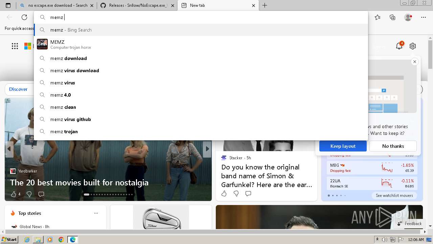Open Internet Explorer from the taskbar
The height and width of the screenshot is (244, 433).
27,240
